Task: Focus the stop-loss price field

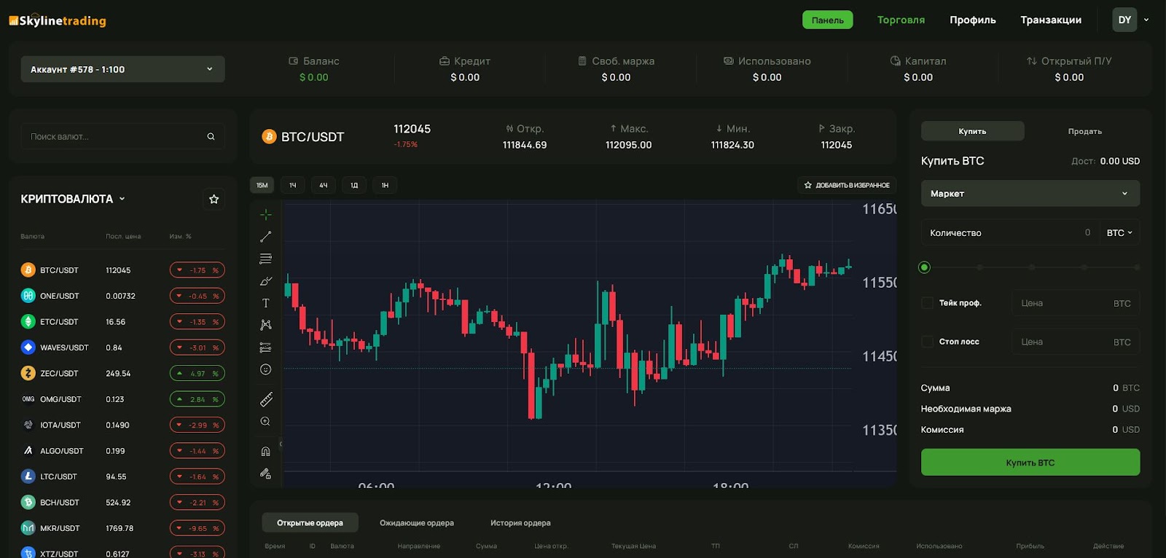Action: point(1076,342)
